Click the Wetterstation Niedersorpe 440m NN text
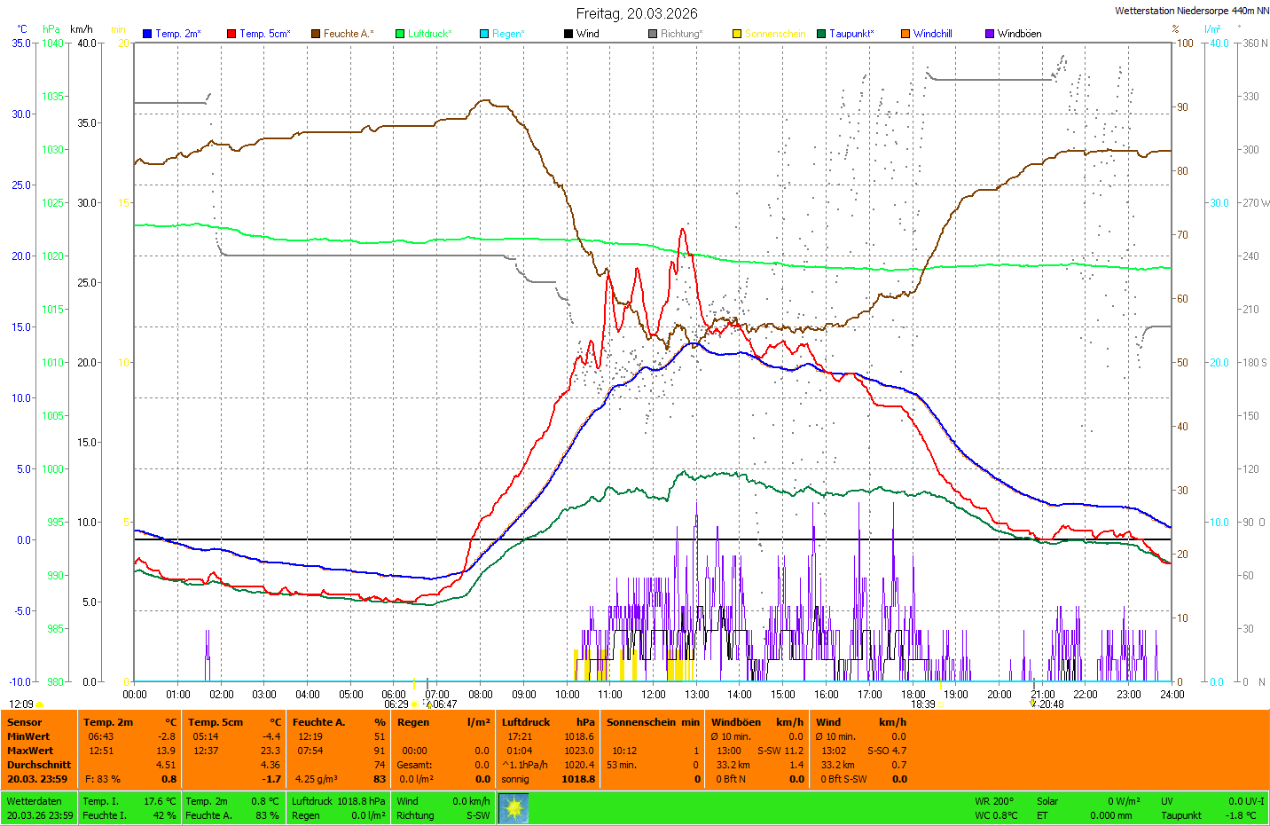Image resolution: width=1270 pixels, height=826 pixels. pyautogui.click(x=1191, y=11)
